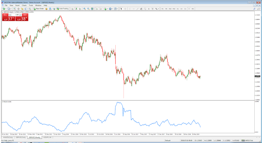This screenshot has height=143, width=262.
Task: Draw a vertical line tool
Action: [130, 9]
